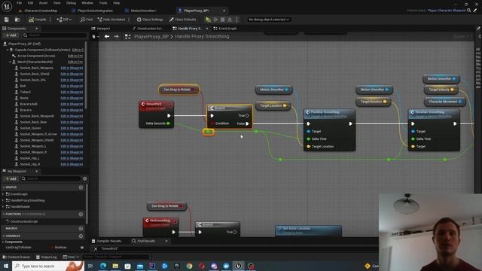This screenshot has height=271, width=482.
Task: Switch to MotionSmoother tab
Action: tap(143, 11)
